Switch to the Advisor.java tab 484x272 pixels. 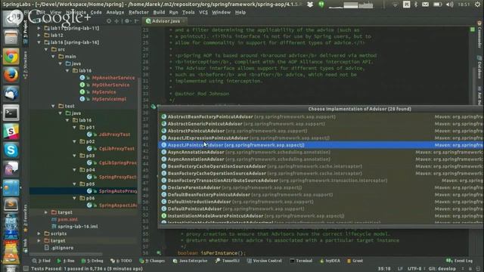pos(166,21)
